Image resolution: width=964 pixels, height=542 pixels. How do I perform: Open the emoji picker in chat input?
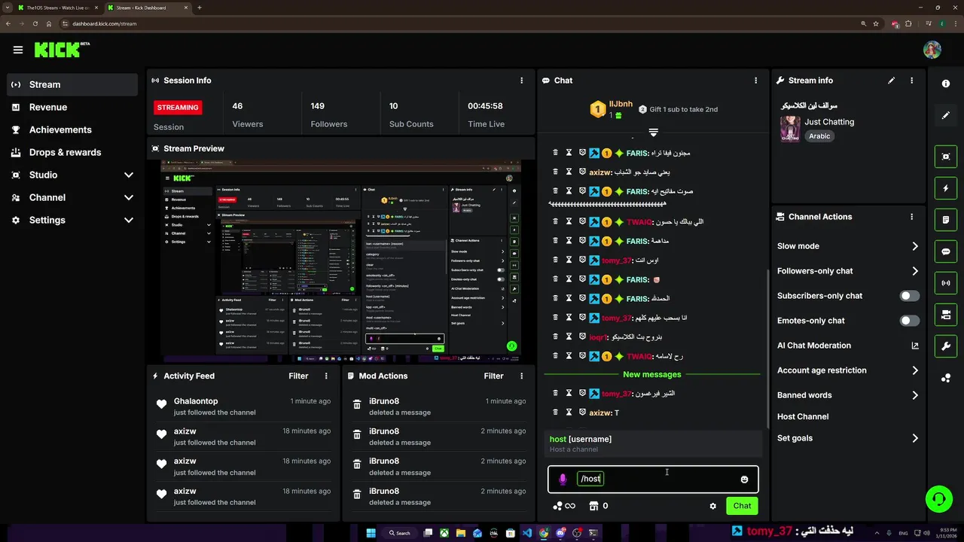pyautogui.click(x=744, y=480)
